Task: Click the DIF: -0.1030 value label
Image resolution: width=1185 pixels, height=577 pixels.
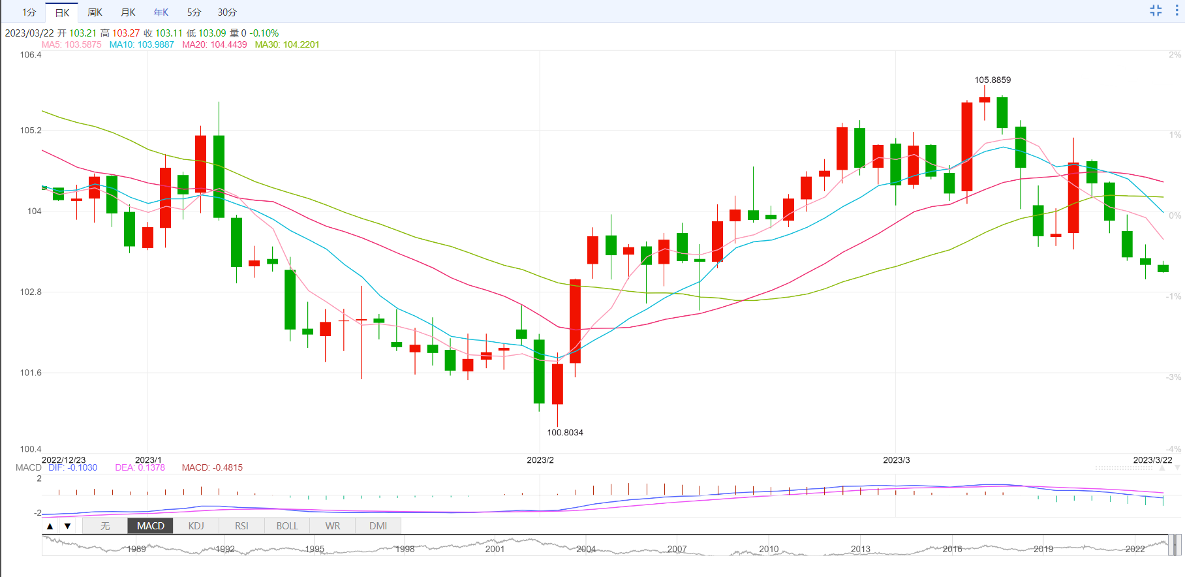Action: point(73,467)
